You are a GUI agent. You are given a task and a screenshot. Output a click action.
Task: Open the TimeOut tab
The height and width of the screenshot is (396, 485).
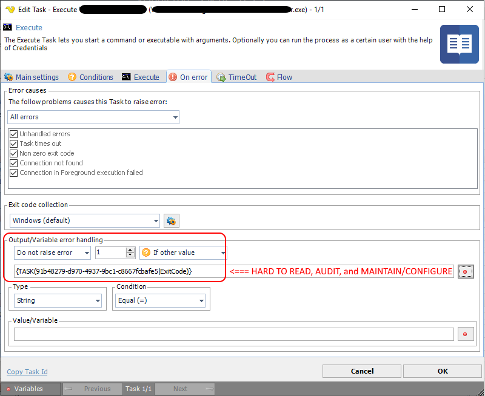236,78
